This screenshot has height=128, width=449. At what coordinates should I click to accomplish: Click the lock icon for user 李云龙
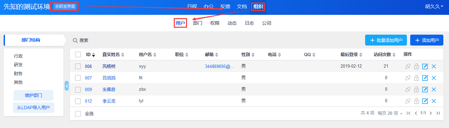click(417, 101)
